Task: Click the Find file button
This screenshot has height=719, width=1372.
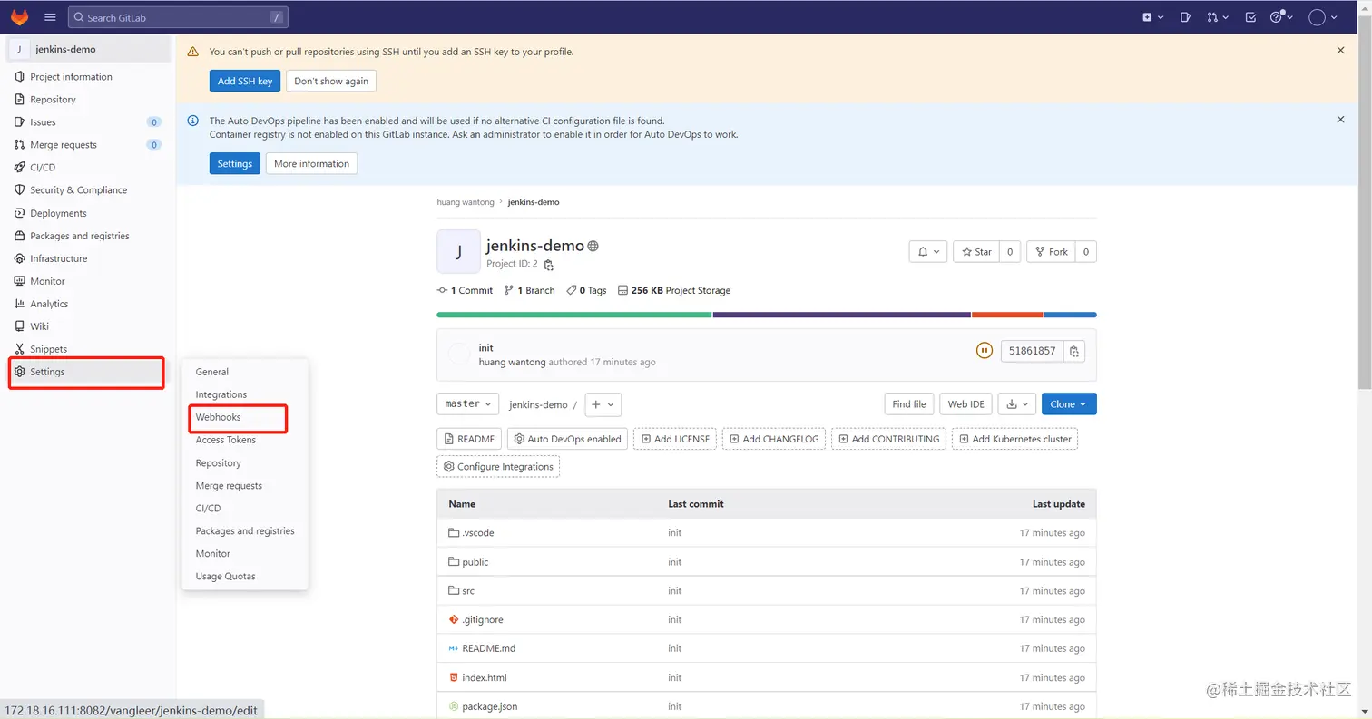Action: click(x=908, y=404)
